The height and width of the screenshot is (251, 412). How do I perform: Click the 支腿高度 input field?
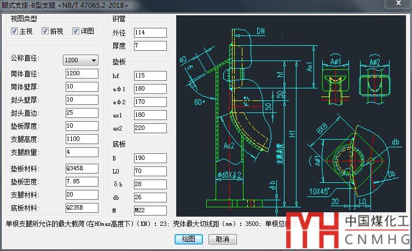click(x=82, y=139)
